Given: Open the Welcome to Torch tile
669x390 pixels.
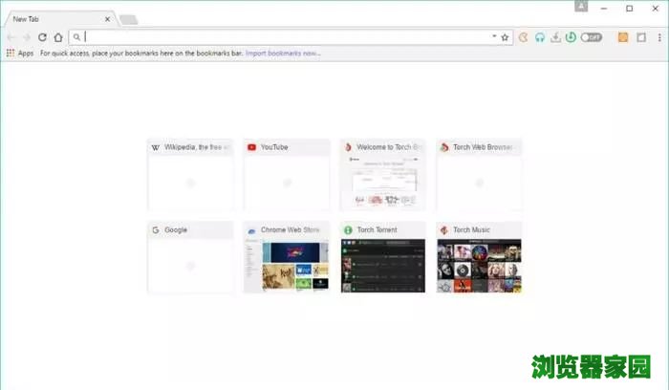Looking at the screenshot, I should tap(383, 175).
